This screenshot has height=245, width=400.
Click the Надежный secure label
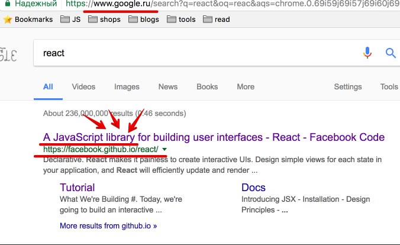[36, 4]
